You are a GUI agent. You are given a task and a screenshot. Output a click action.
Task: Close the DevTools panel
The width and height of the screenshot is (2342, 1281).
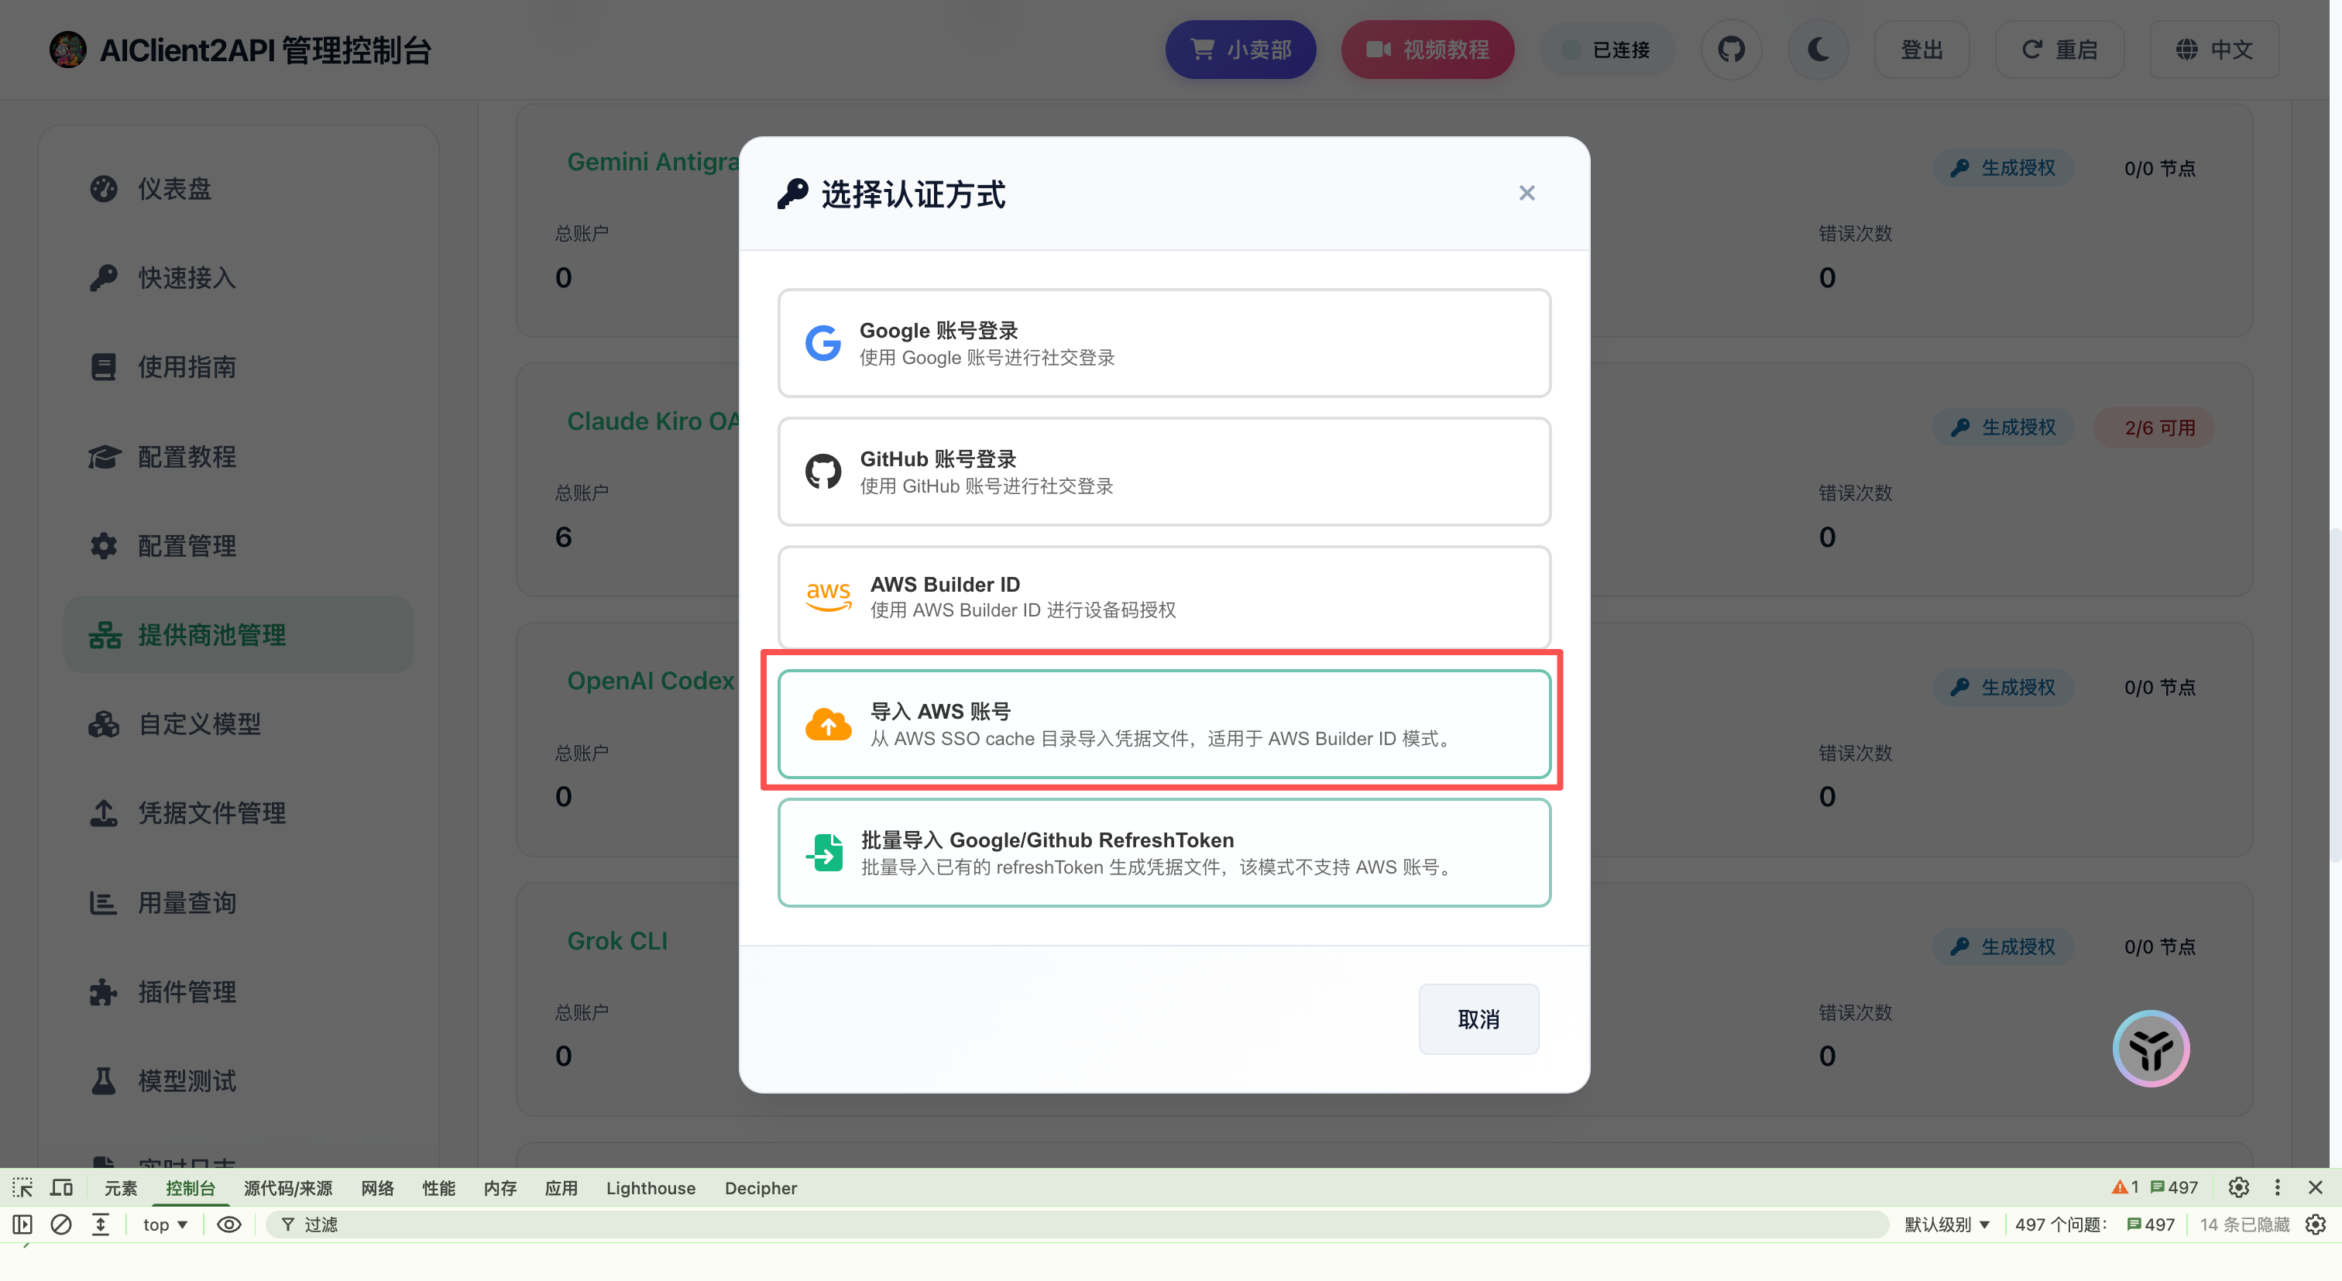2316,1187
